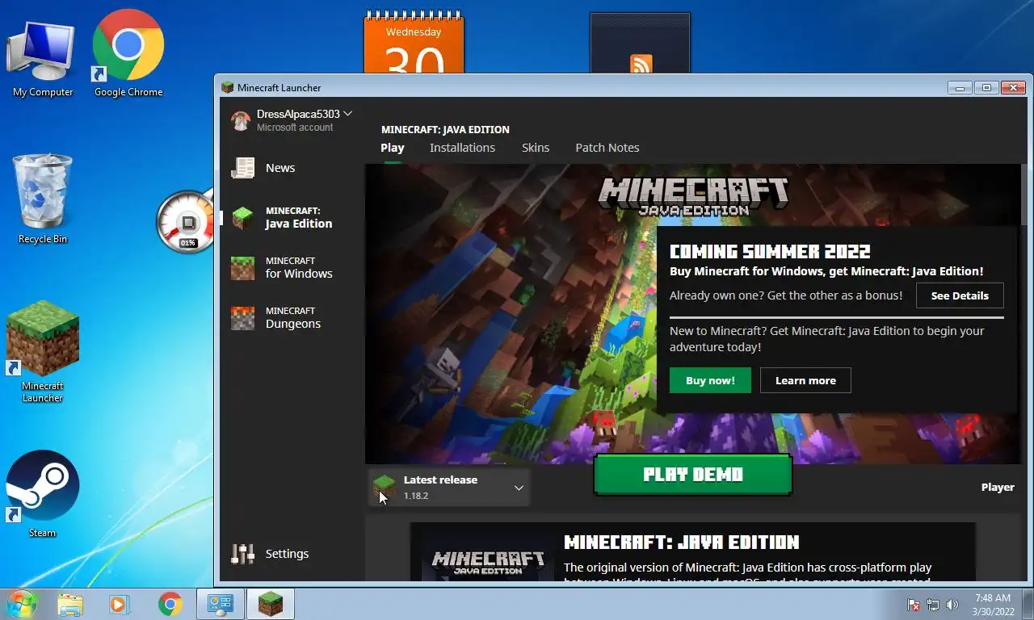Click the RSS feed headlines gadget
1034x620 pixels.
[641, 44]
